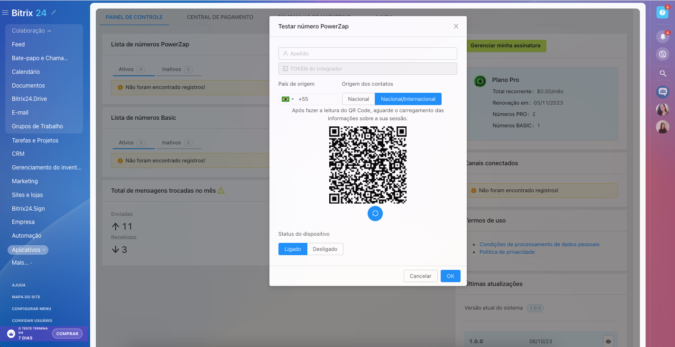Open the country flag dropdown

click(x=287, y=99)
